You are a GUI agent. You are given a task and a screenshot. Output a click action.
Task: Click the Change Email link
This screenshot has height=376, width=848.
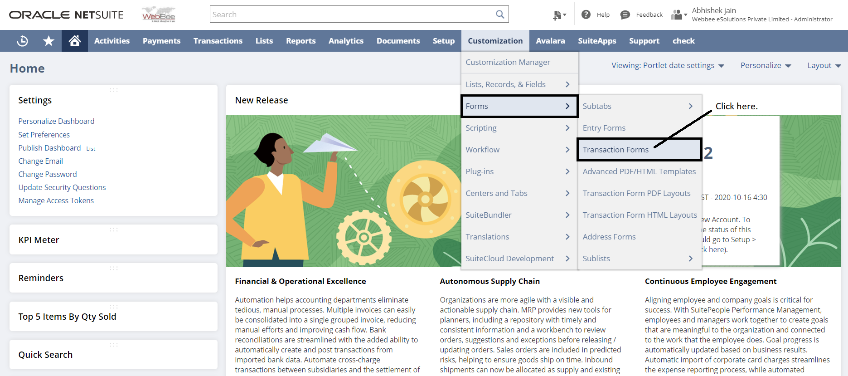(40, 161)
